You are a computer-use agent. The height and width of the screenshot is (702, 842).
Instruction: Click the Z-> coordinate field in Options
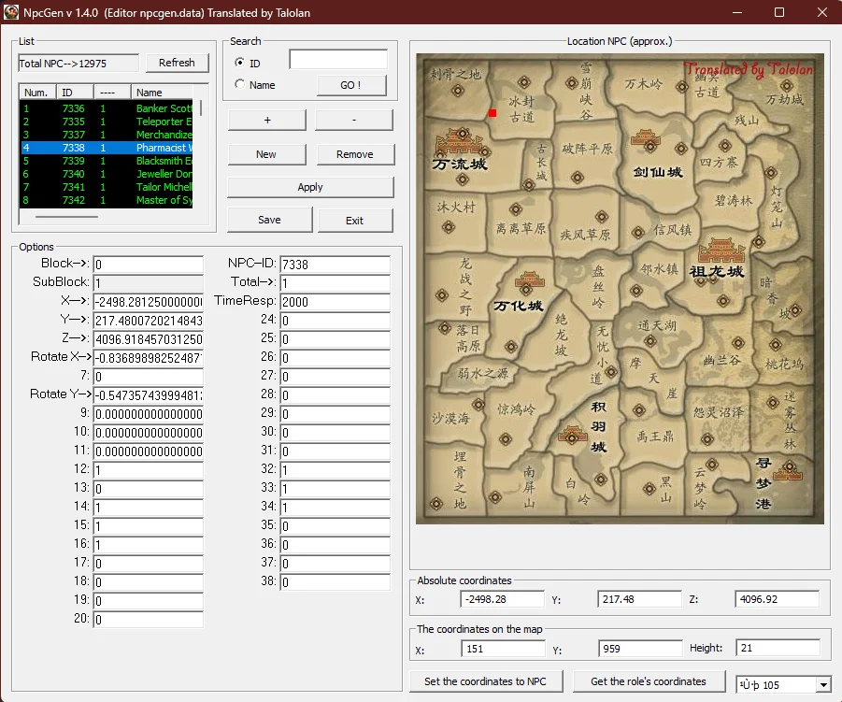pyautogui.click(x=149, y=339)
